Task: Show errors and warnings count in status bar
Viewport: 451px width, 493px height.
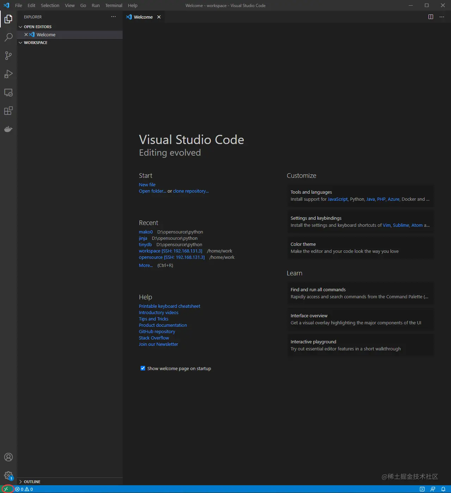Action: (x=24, y=489)
